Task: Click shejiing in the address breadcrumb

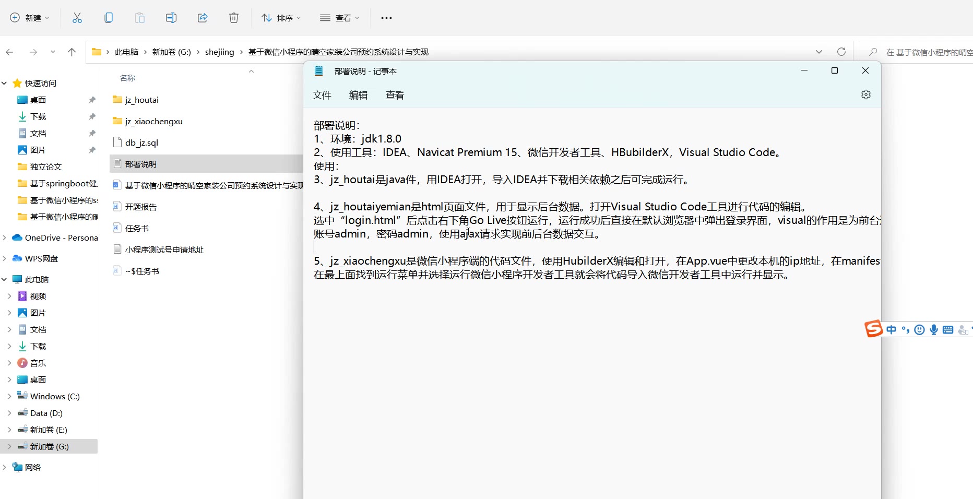Action: point(220,52)
